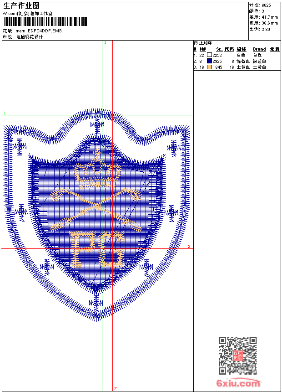
Task: Click the scale value '3.80'
Action: [266, 29]
